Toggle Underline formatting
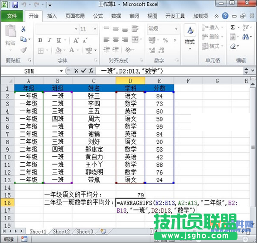The image size is (257, 243). 58,40
